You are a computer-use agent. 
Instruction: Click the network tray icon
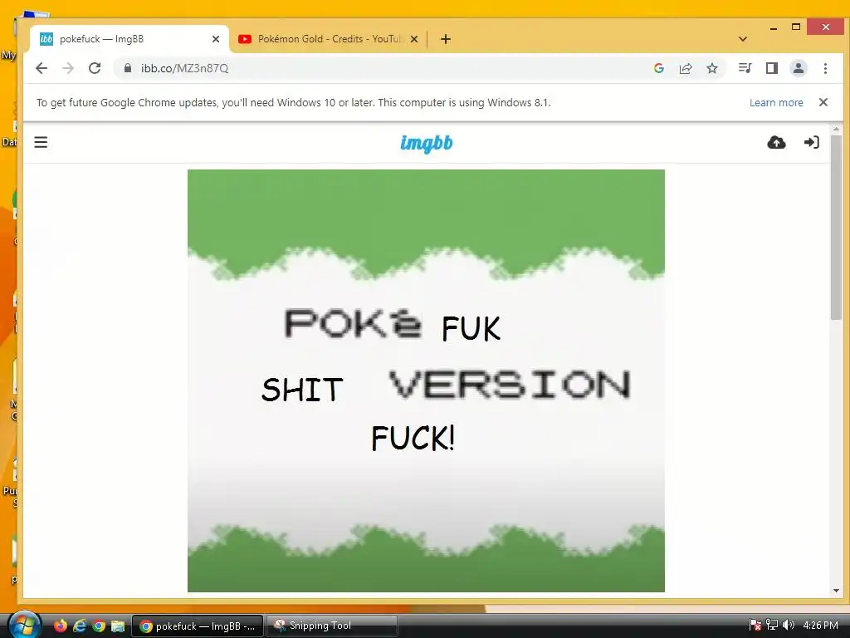(772, 625)
